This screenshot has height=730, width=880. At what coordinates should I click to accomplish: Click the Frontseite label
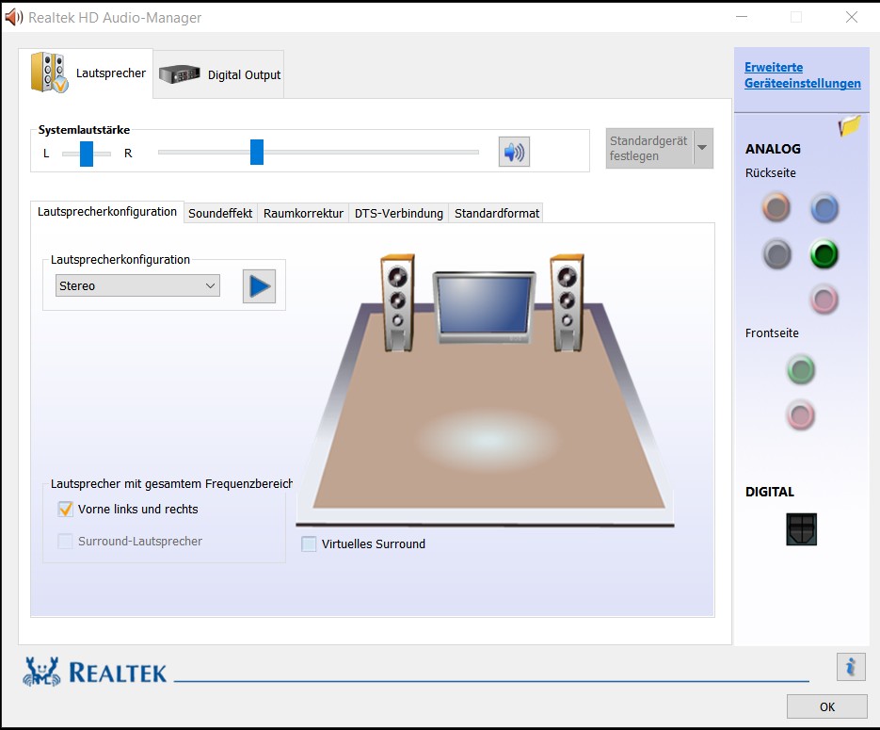(772, 333)
